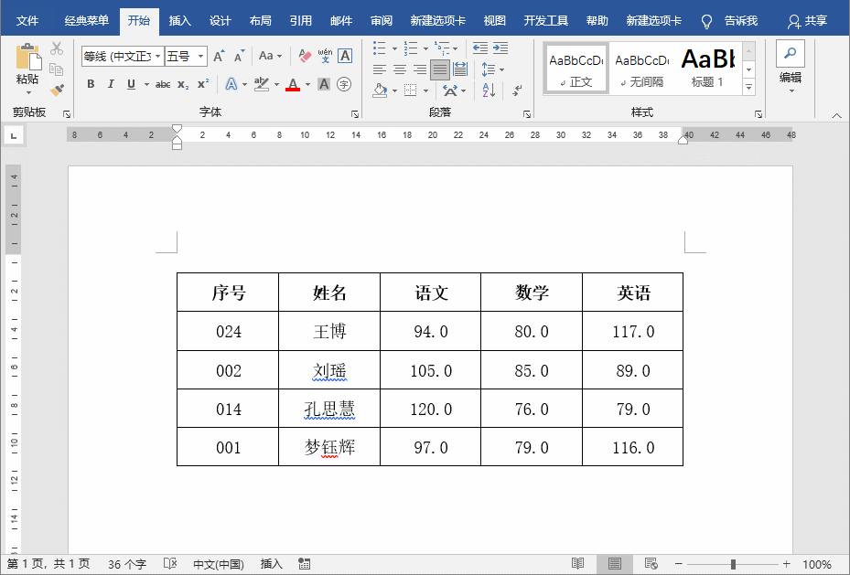Select the Format Painter tool

pos(57,91)
